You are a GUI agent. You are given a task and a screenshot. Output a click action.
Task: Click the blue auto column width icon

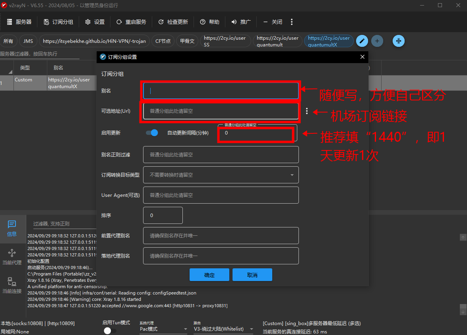399,41
